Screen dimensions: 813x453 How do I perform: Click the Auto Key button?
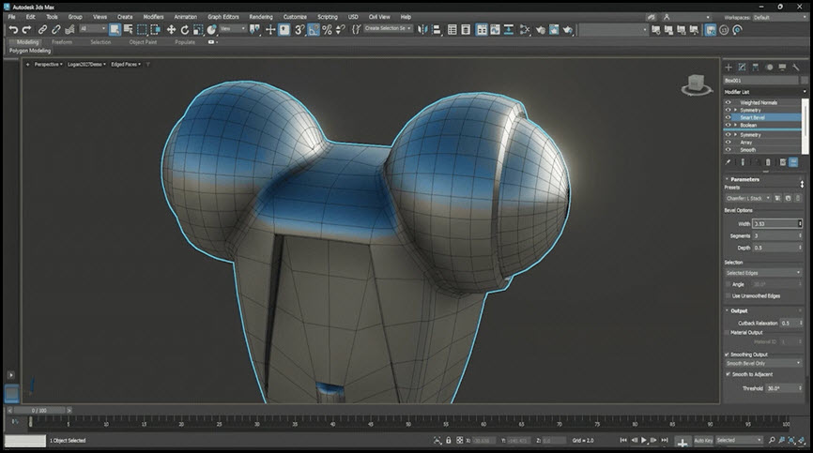pos(703,440)
